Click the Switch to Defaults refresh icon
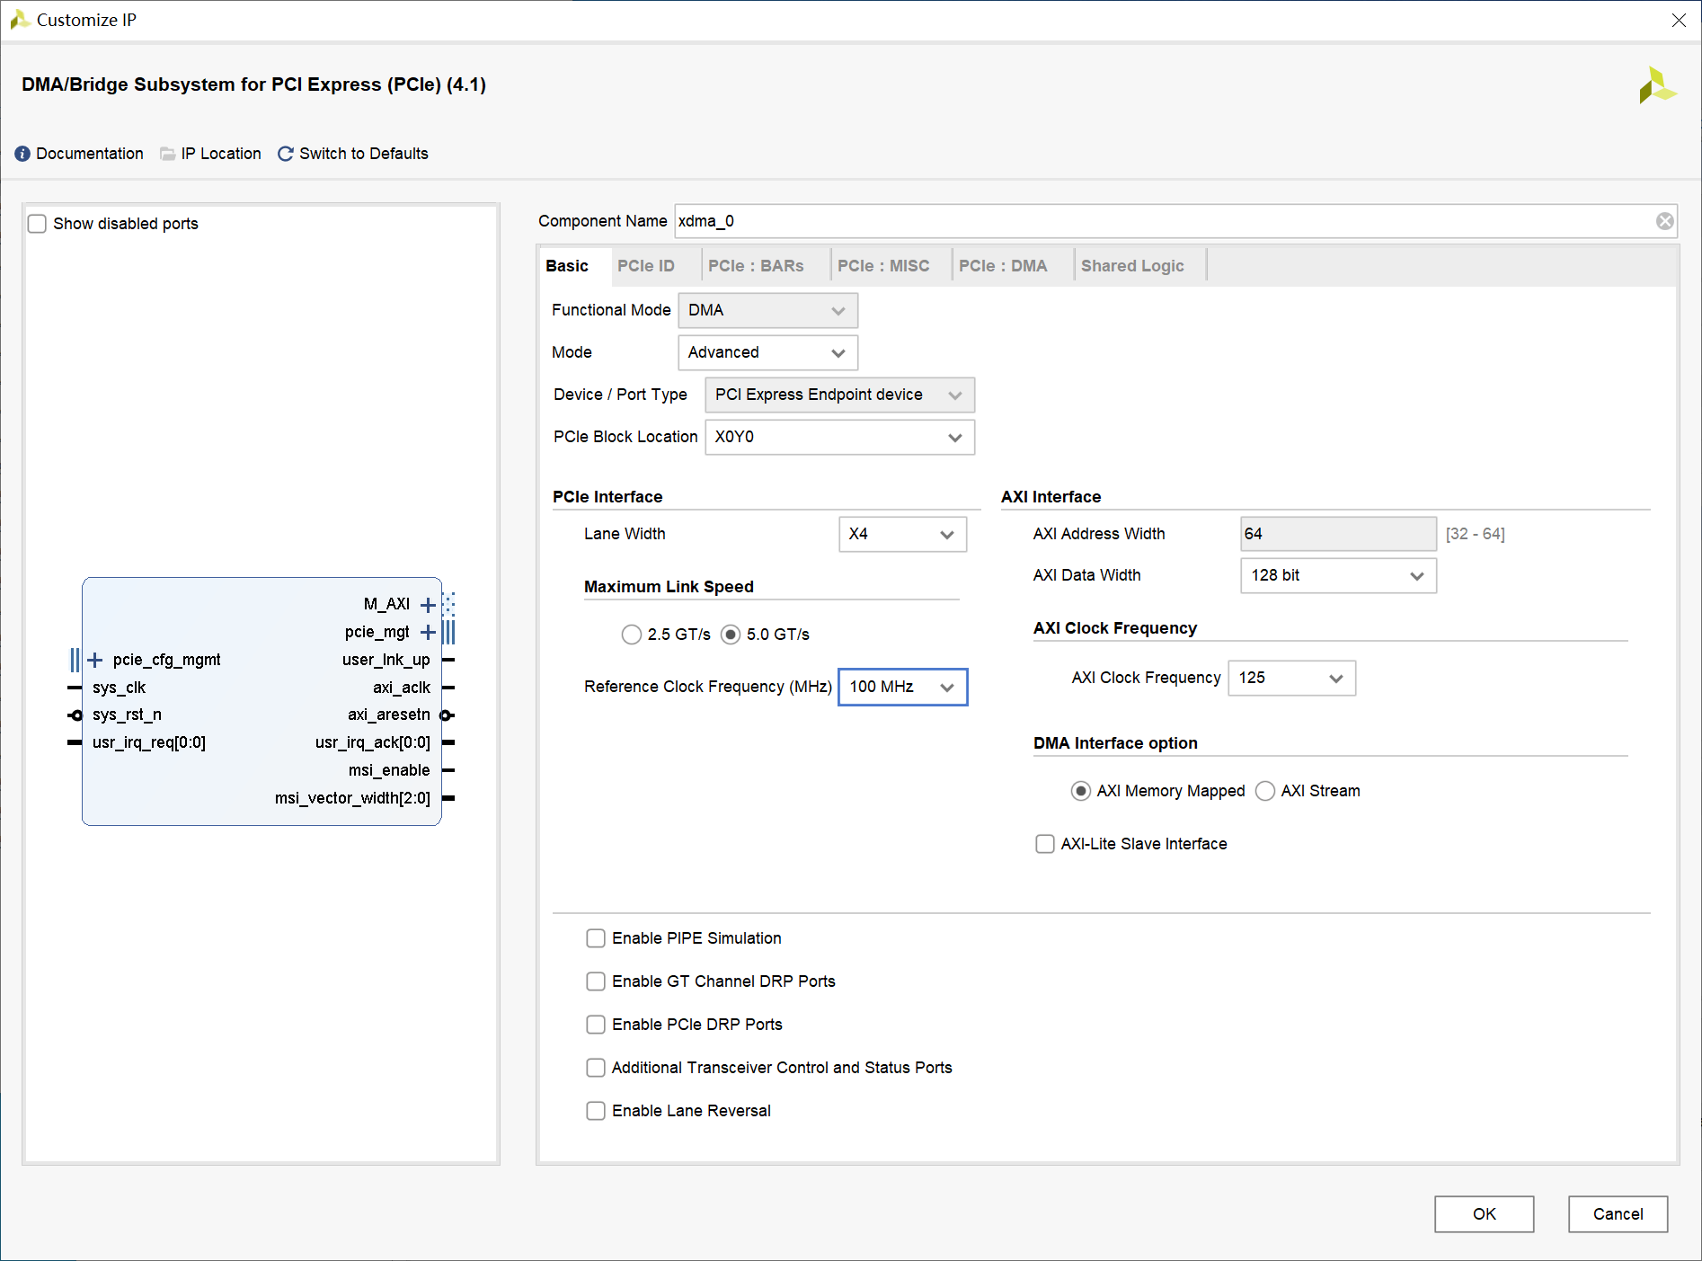Screen dimensions: 1702x1261 (286, 154)
